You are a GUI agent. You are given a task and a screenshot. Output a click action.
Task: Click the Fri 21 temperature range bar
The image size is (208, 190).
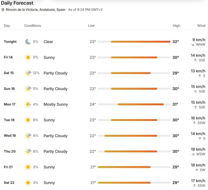tap(134, 167)
